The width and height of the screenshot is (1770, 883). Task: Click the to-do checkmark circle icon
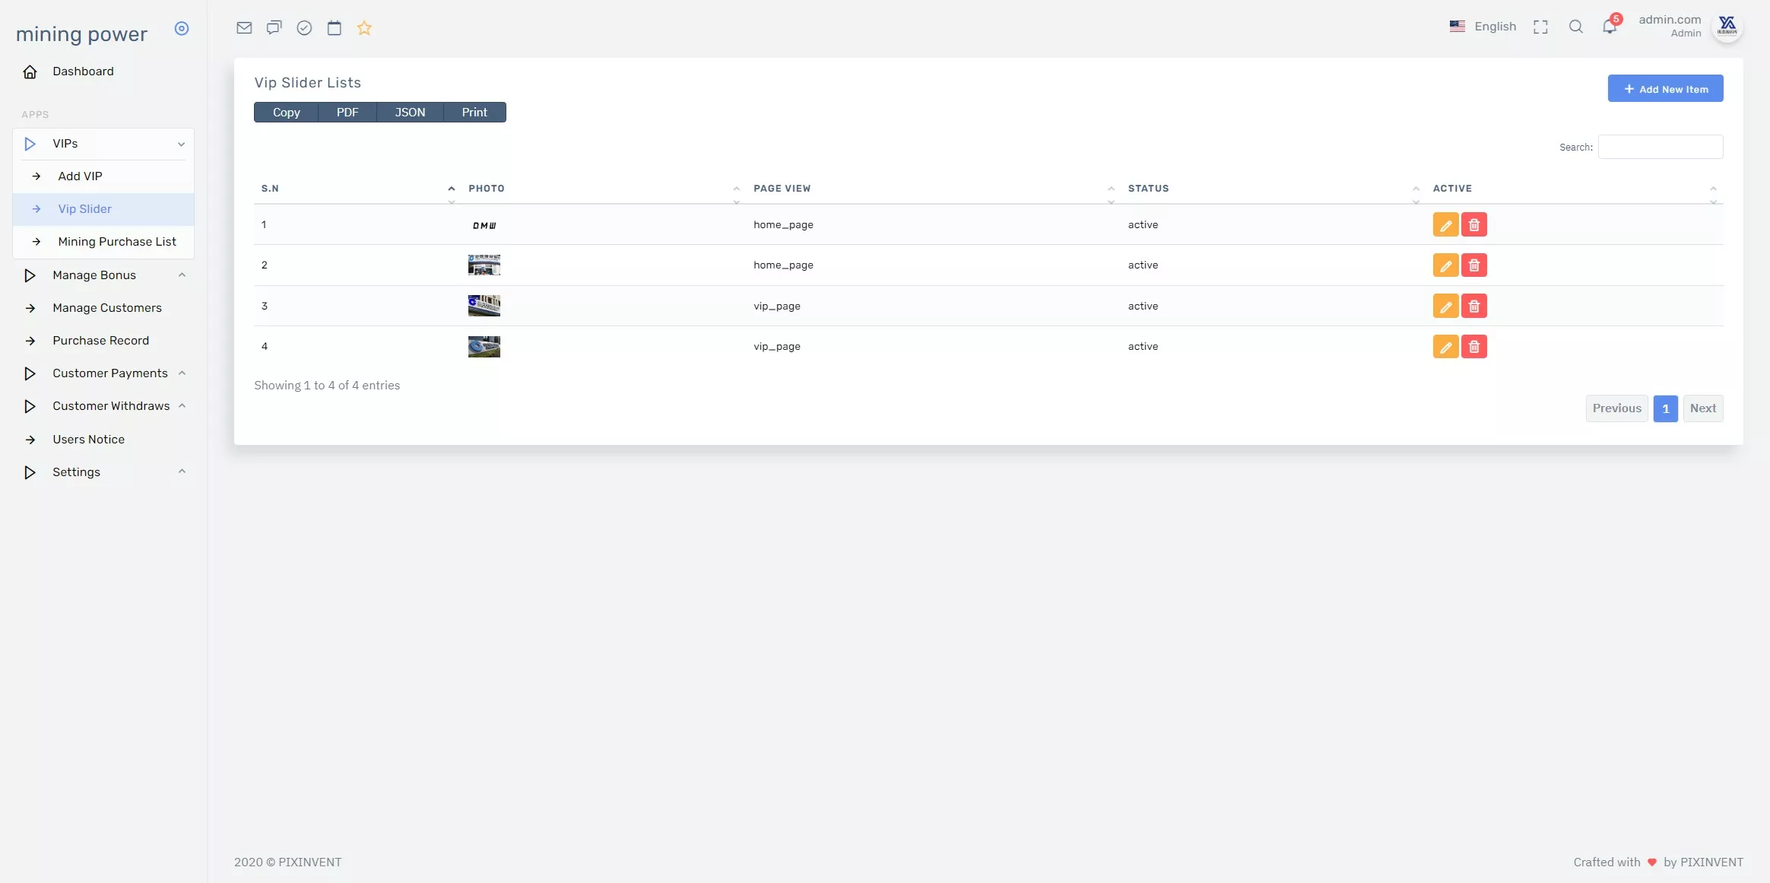(304, 28)
